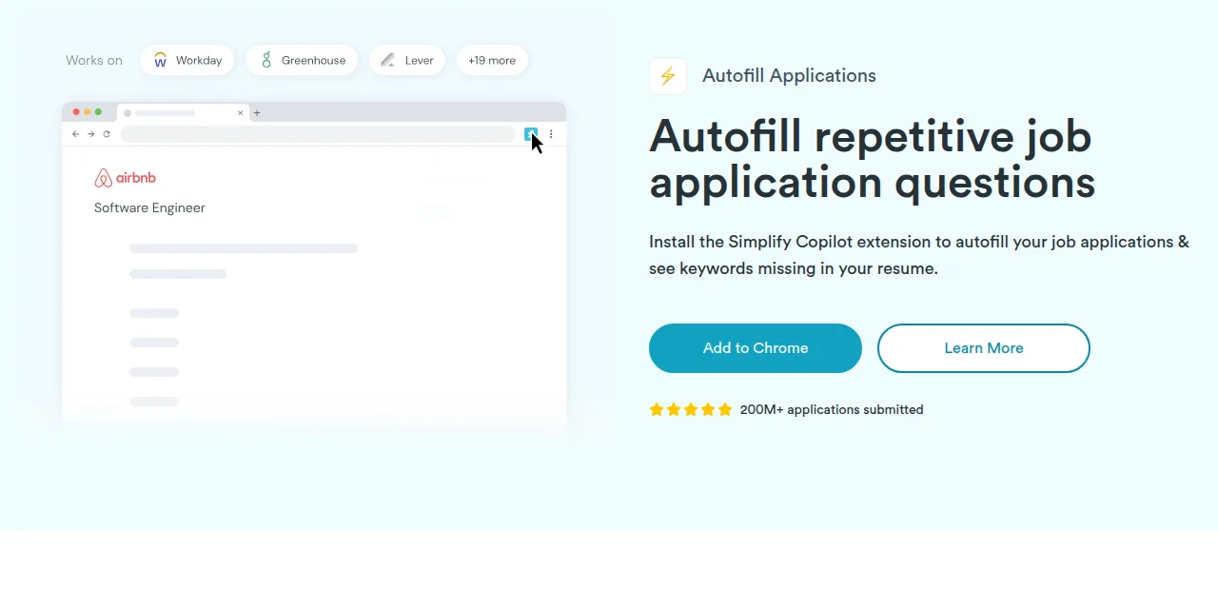Show the +19 more platforms chip

492,60
